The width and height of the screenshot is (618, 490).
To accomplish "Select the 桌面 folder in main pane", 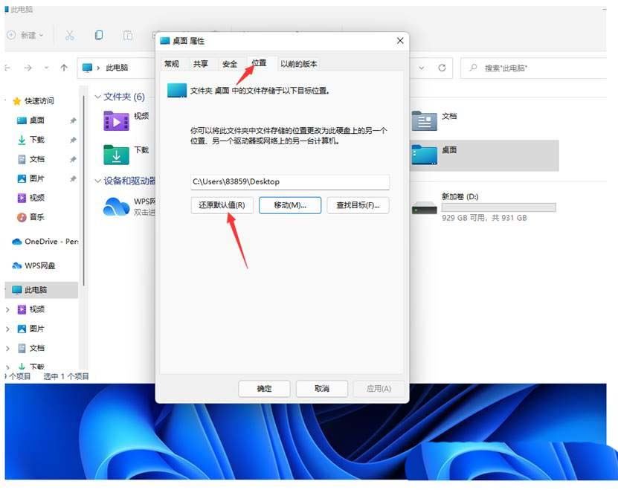I will [484, 155].
